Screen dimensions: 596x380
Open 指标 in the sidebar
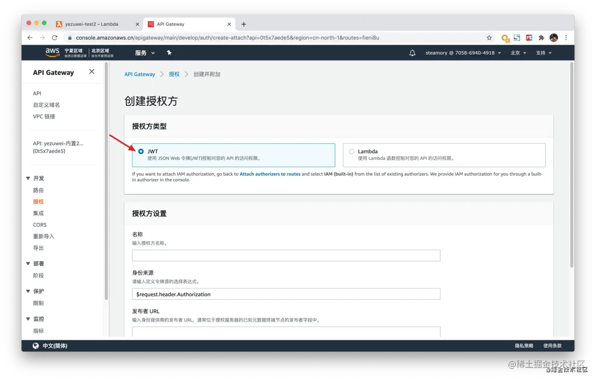38,331
